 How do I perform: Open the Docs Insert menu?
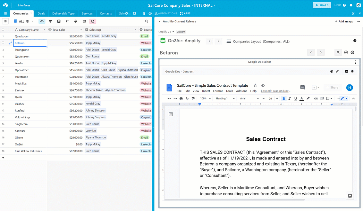click(206, 91)
